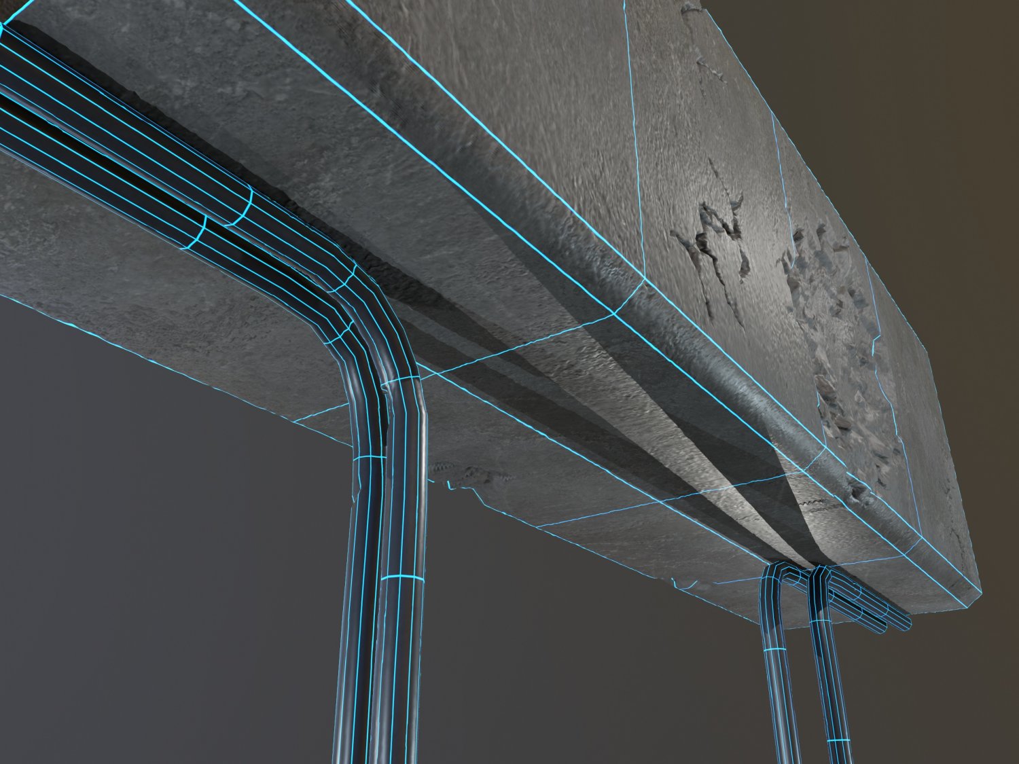The height and width of the screenshot is (764, 1019).
Task: Click the bright edge ring on the large vertical pipe
Action: (401, 579)
